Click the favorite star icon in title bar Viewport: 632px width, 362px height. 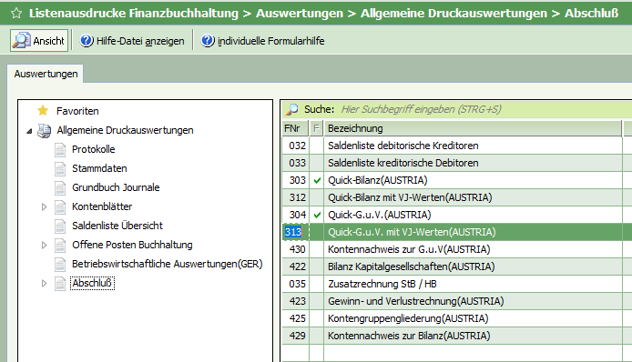[x=16, y=14]
